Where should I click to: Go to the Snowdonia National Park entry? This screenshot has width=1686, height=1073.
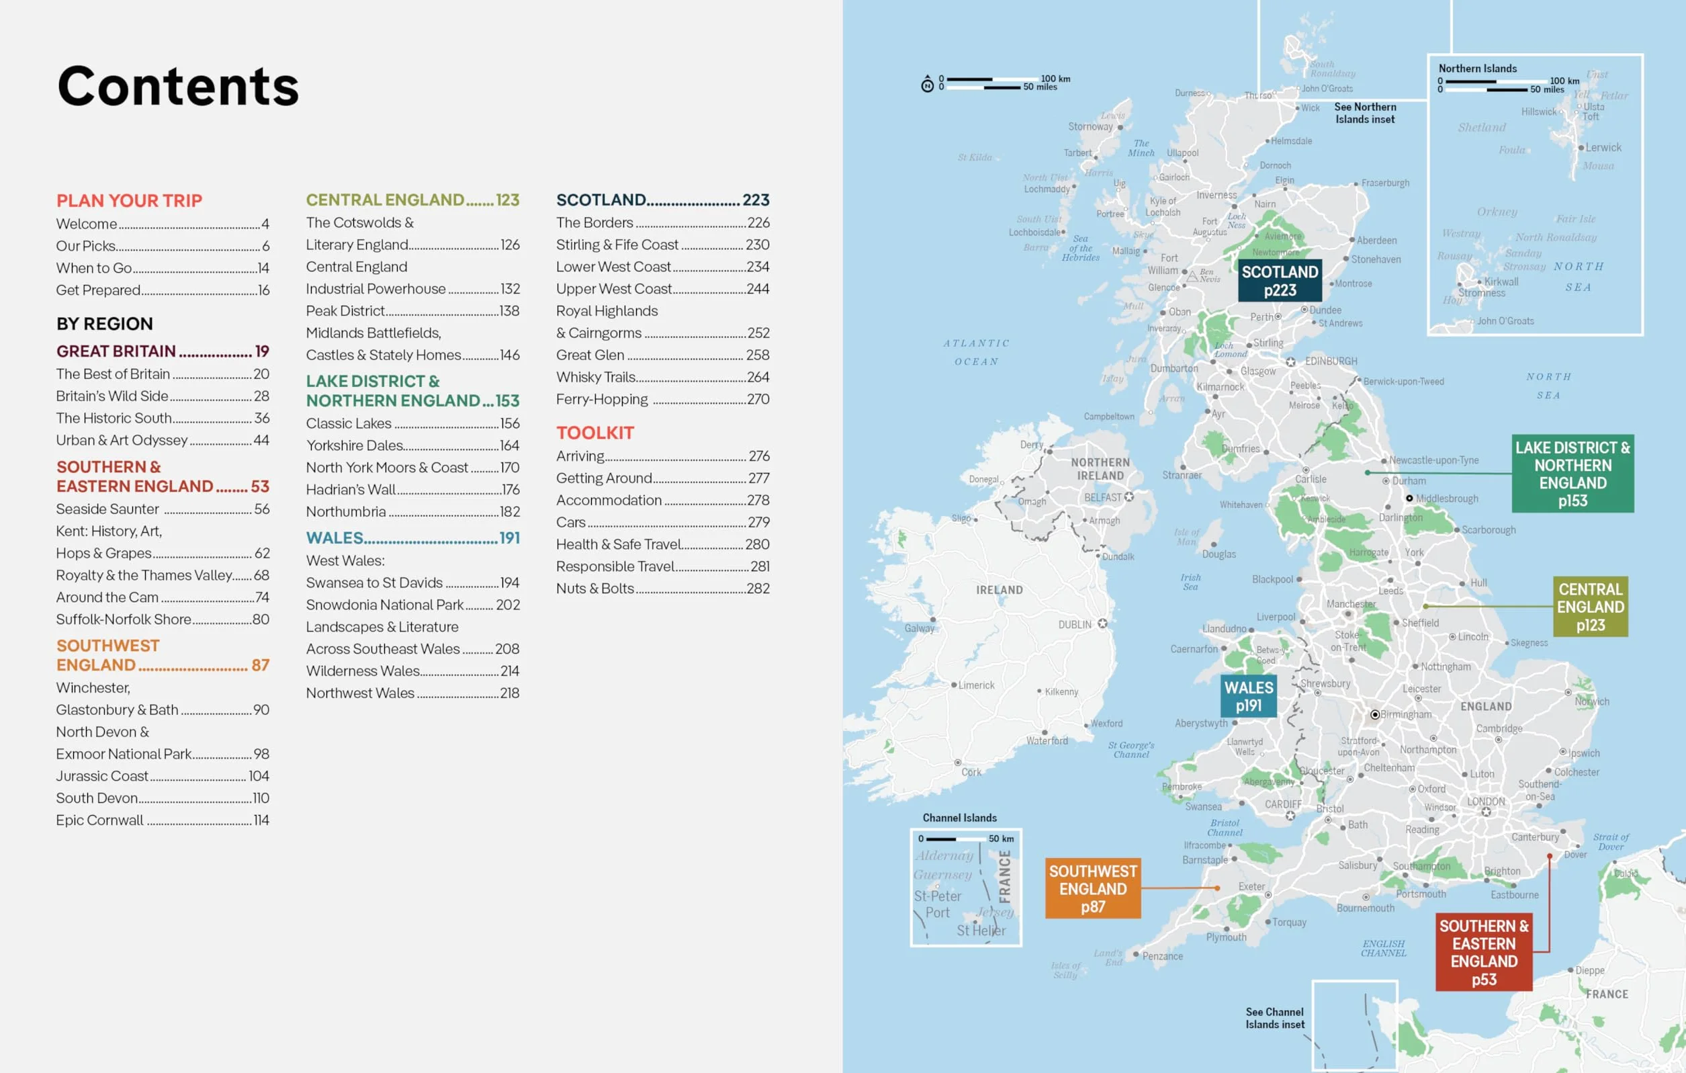tap(412, 605)
